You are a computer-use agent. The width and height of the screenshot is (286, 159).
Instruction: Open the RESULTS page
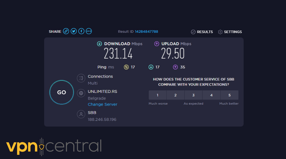click(202, 32)
